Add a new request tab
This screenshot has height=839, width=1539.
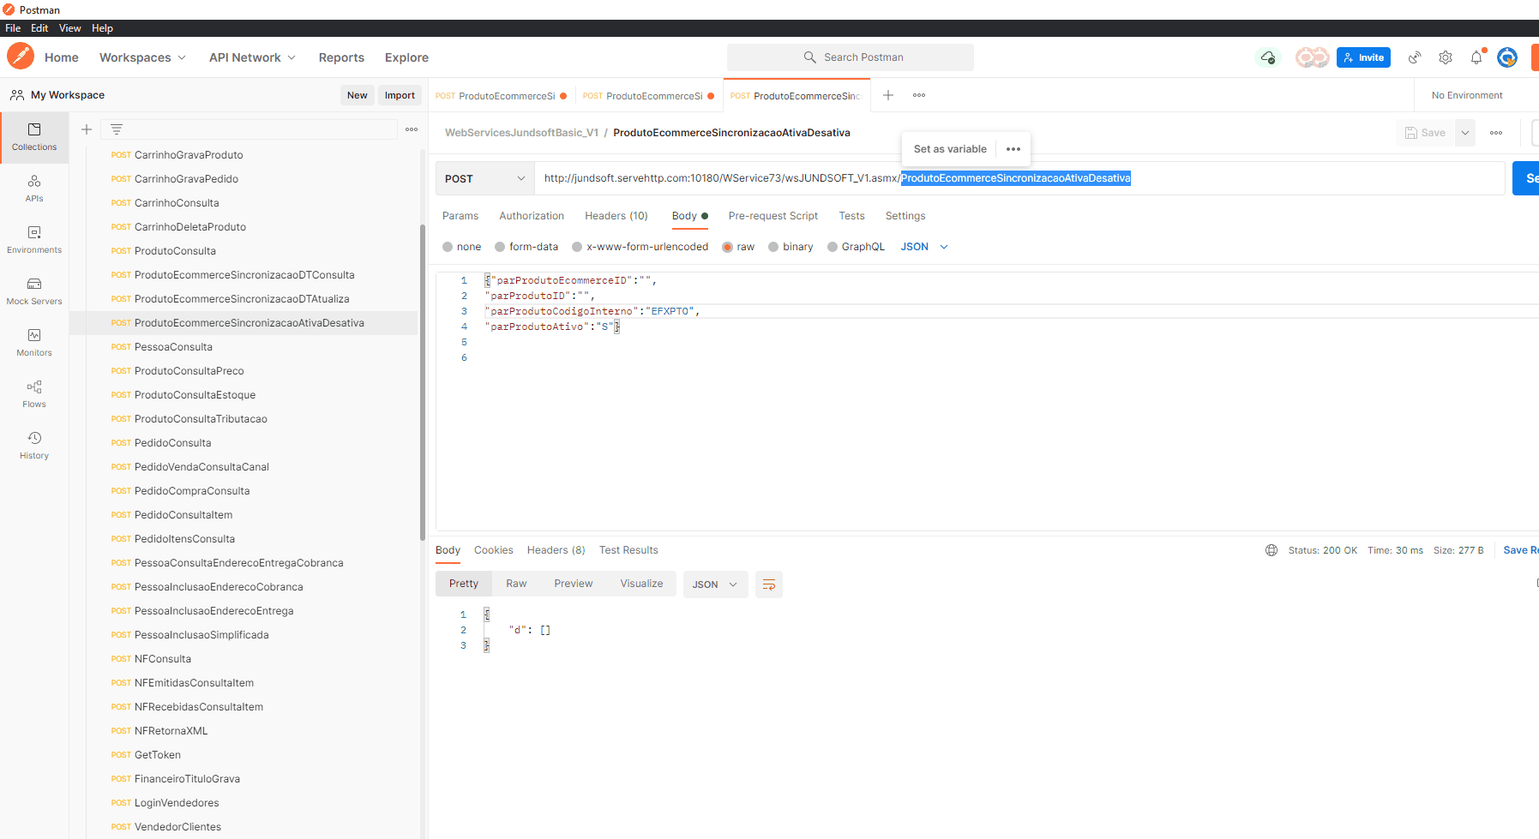(x=888, y=95)
